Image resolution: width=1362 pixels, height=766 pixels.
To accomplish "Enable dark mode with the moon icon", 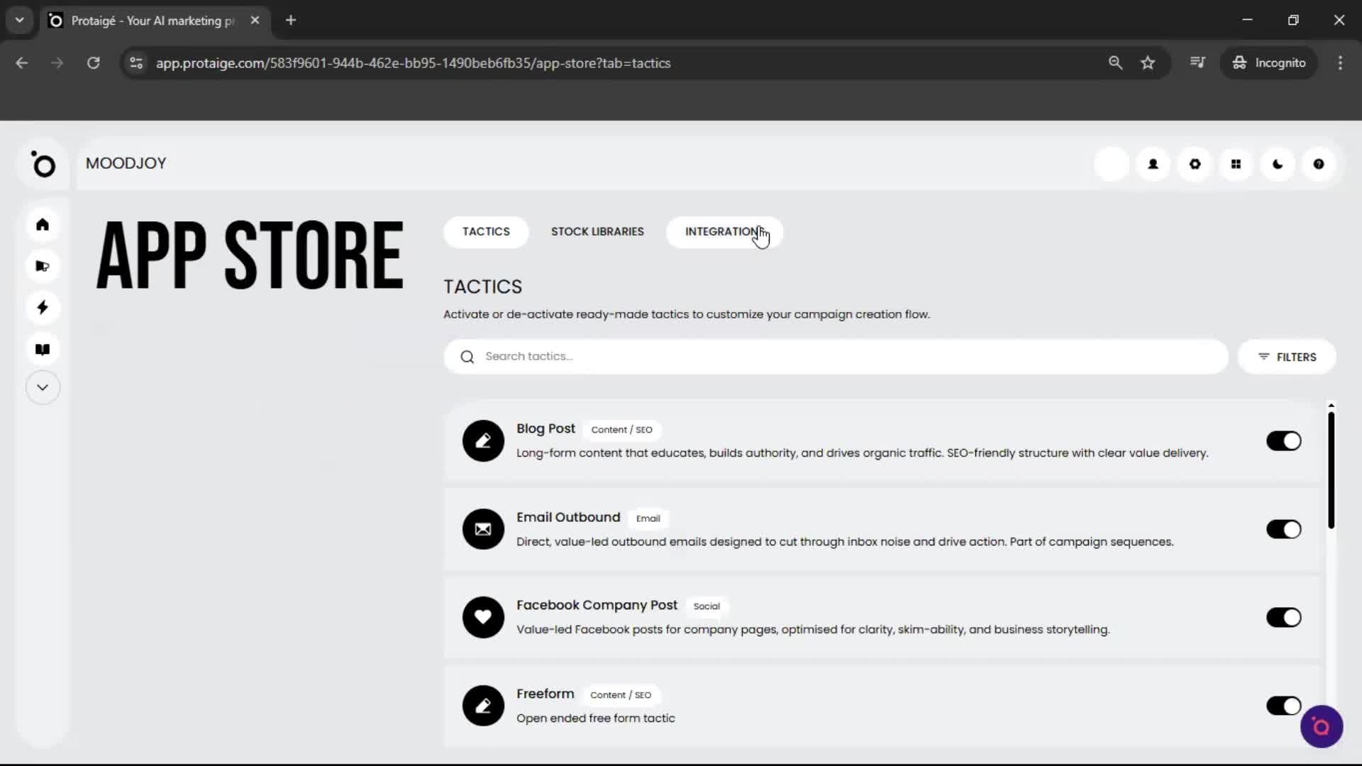I will [1277, 164].
